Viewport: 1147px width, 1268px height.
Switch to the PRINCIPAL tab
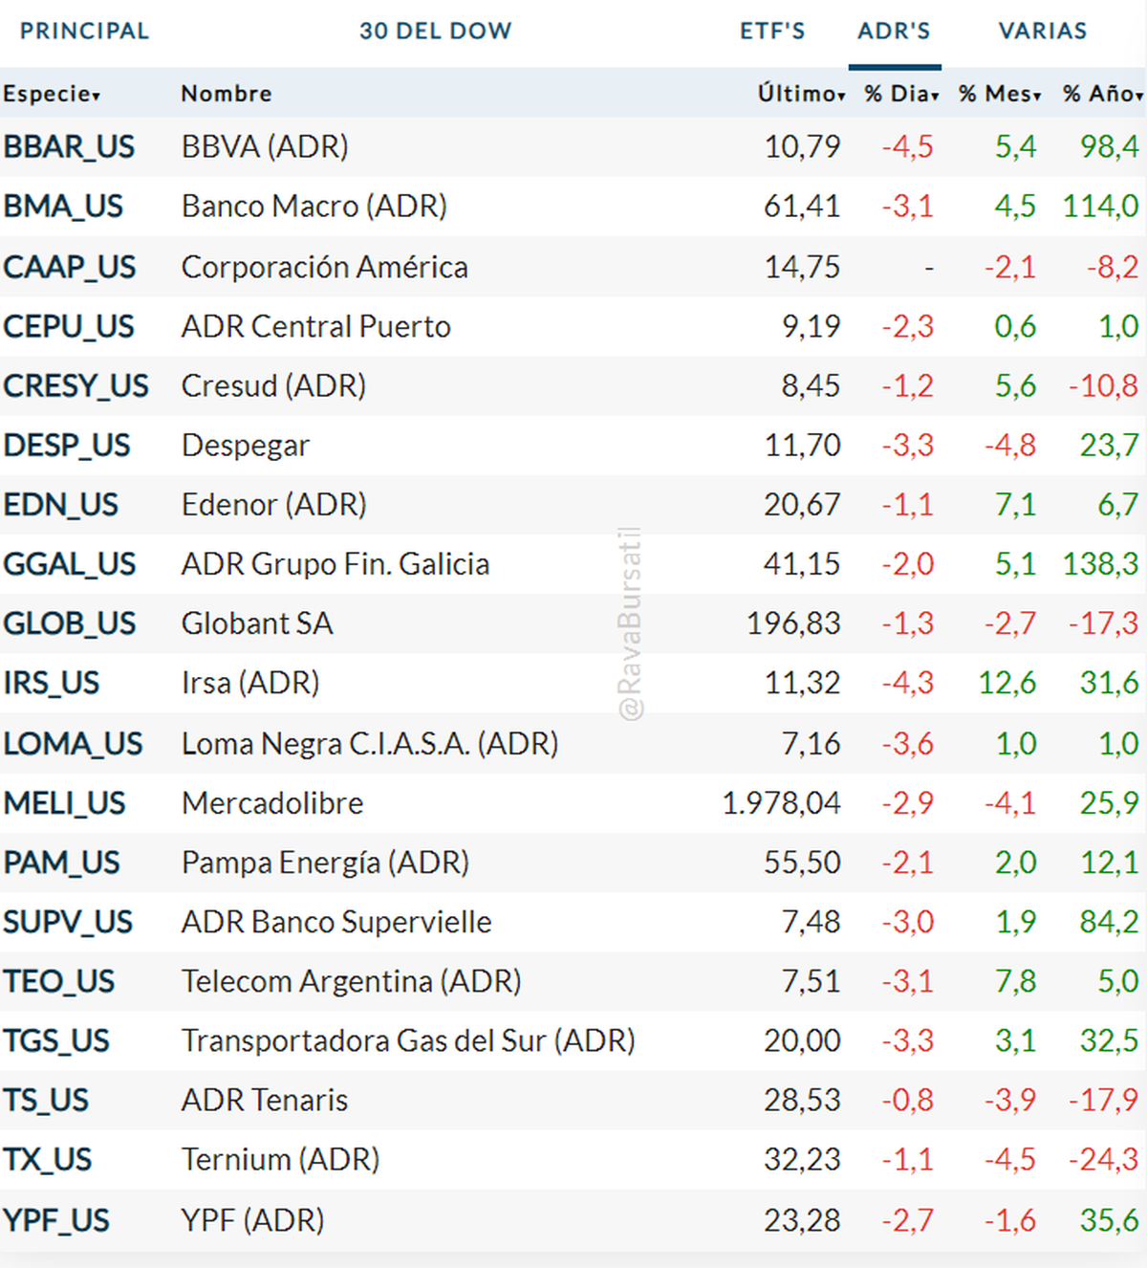coord(84,31)
